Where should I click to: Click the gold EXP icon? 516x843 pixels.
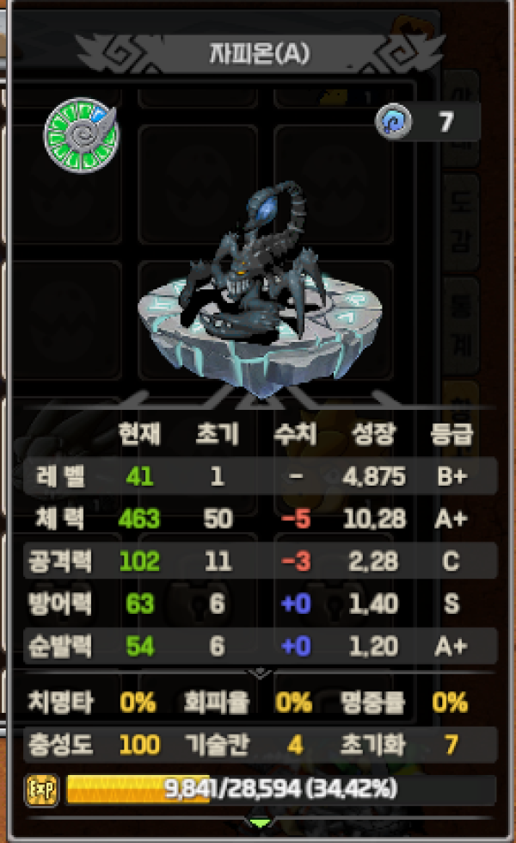(x=42, y=790)
